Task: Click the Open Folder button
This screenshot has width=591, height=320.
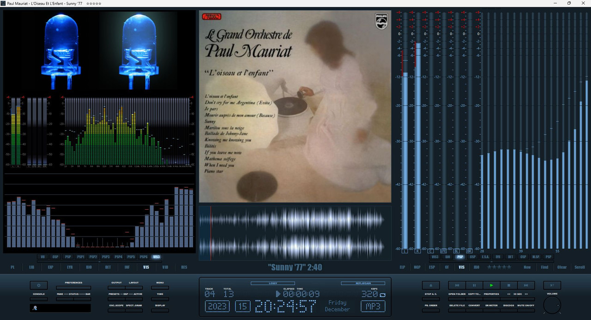Action: click(457, 299)
